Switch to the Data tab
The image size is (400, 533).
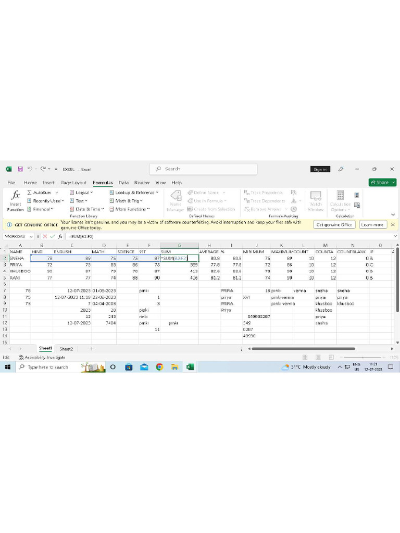click(123, 183)
